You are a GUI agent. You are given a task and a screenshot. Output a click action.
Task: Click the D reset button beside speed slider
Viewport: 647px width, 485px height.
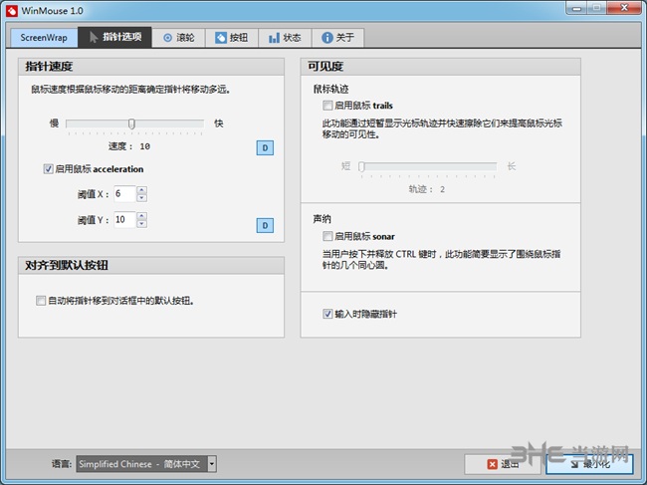pyautogui.click(x=266, y=148)
